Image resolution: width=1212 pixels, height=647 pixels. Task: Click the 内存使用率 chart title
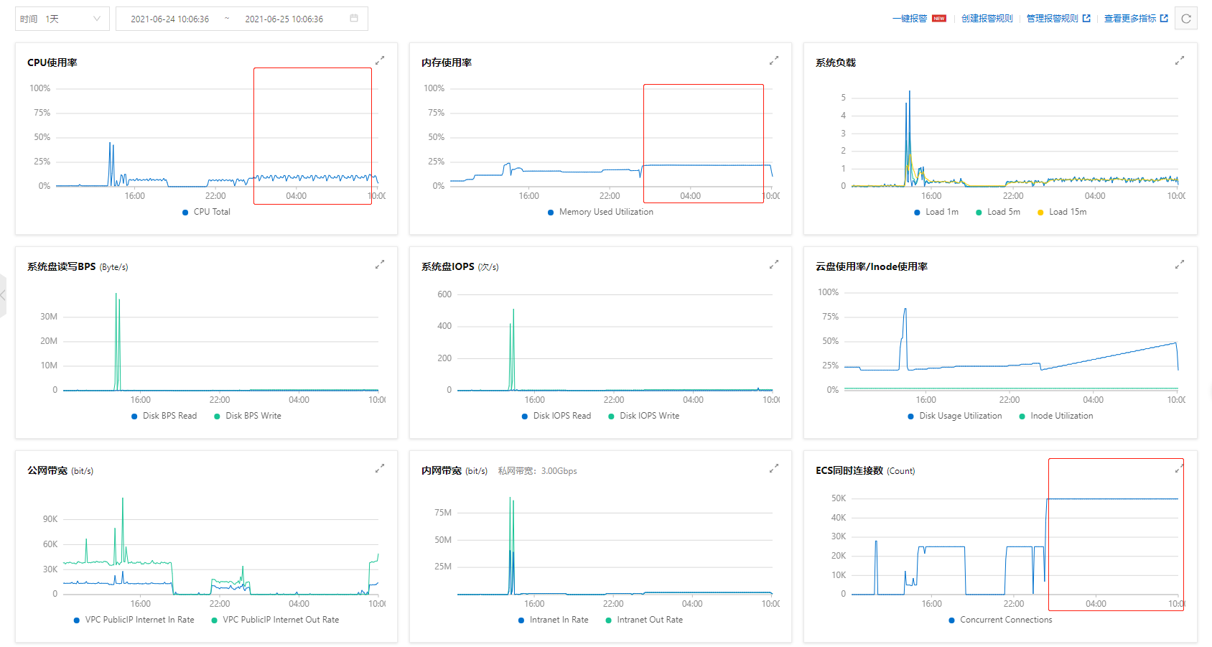(447, 62)
